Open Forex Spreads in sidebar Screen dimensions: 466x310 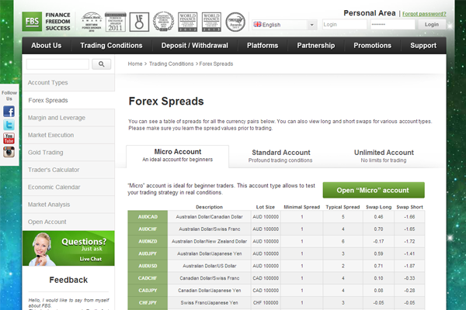point(68,100)
